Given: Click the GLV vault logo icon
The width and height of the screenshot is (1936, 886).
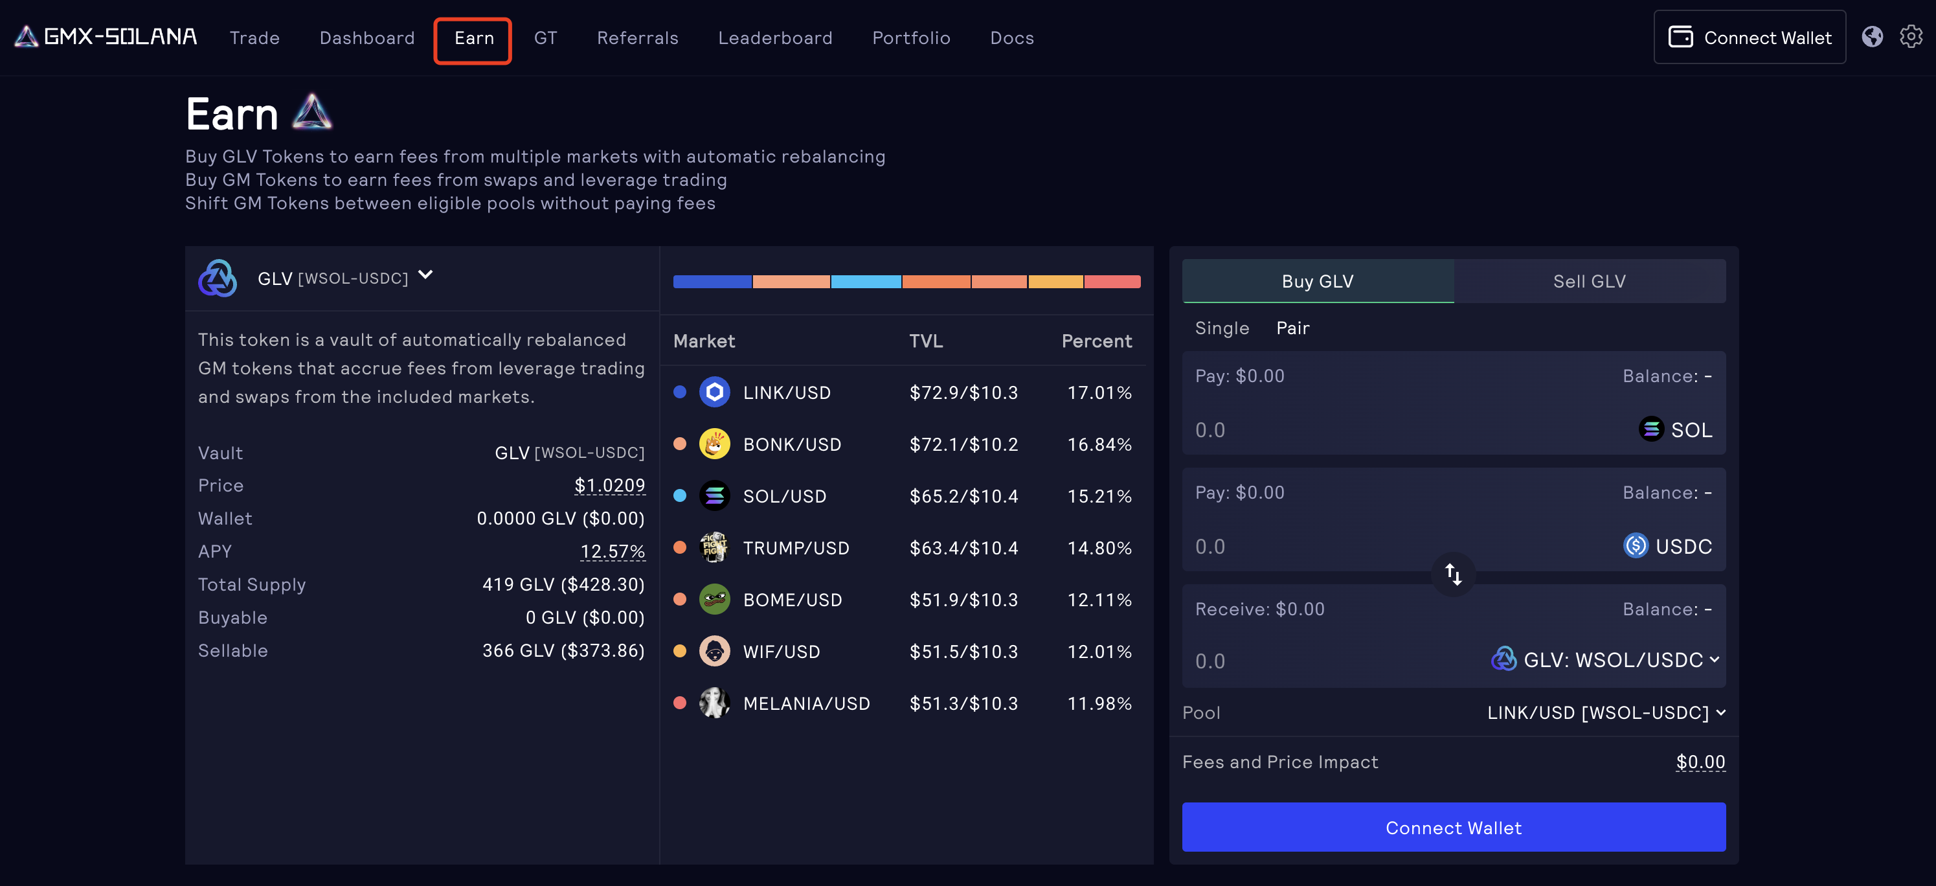Looking at the screenshot, I should click(217, 278).
